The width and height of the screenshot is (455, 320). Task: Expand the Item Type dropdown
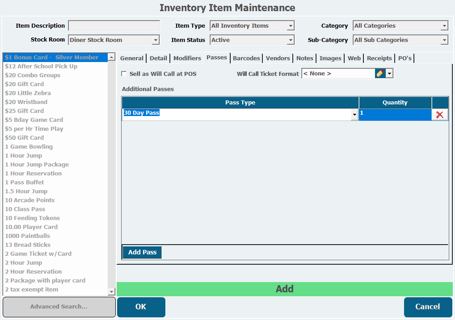coord(291,26)
